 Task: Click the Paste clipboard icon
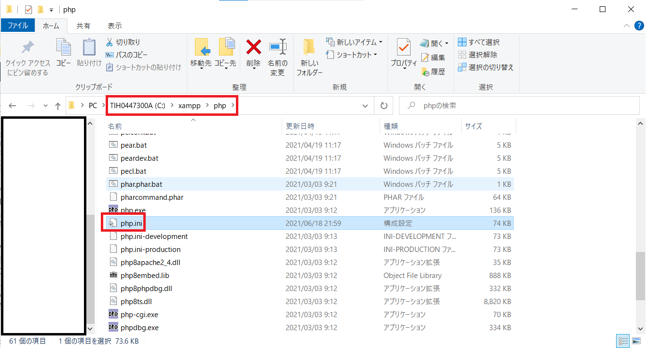click(x=89, y=47)
